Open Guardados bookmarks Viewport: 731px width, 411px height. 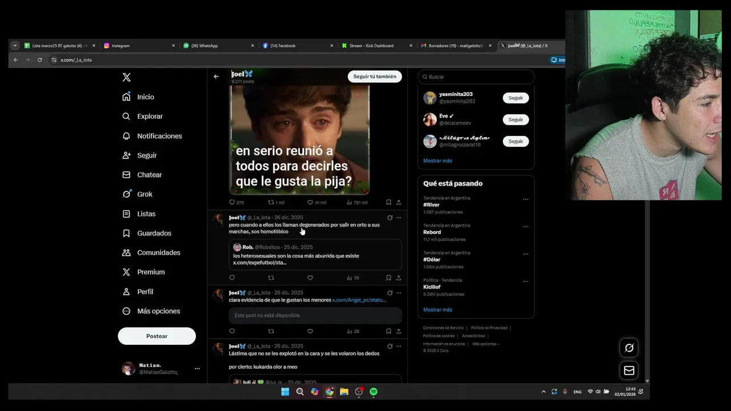point(147,233)
